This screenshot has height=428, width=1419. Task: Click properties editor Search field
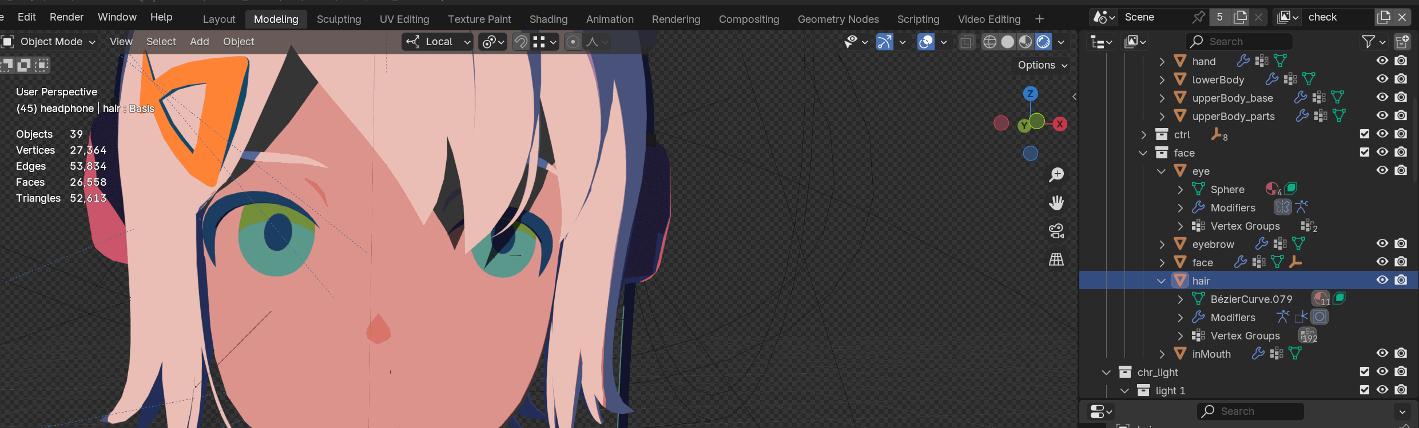(1250, 411)
